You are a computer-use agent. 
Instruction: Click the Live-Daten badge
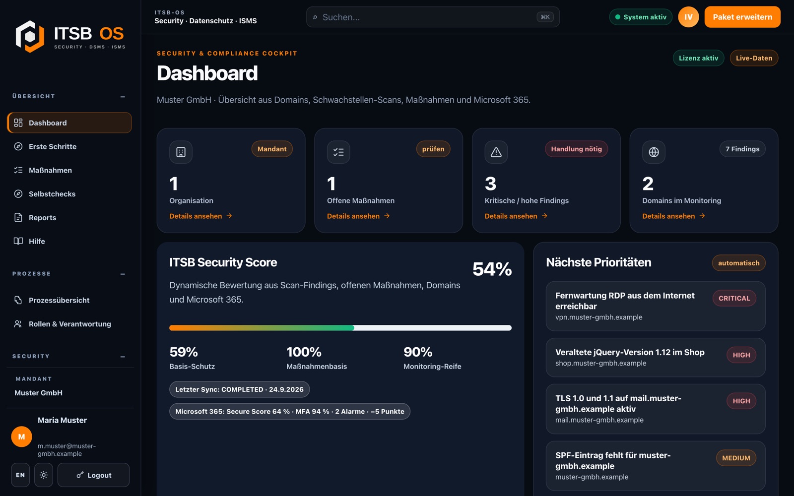[754, 58]
